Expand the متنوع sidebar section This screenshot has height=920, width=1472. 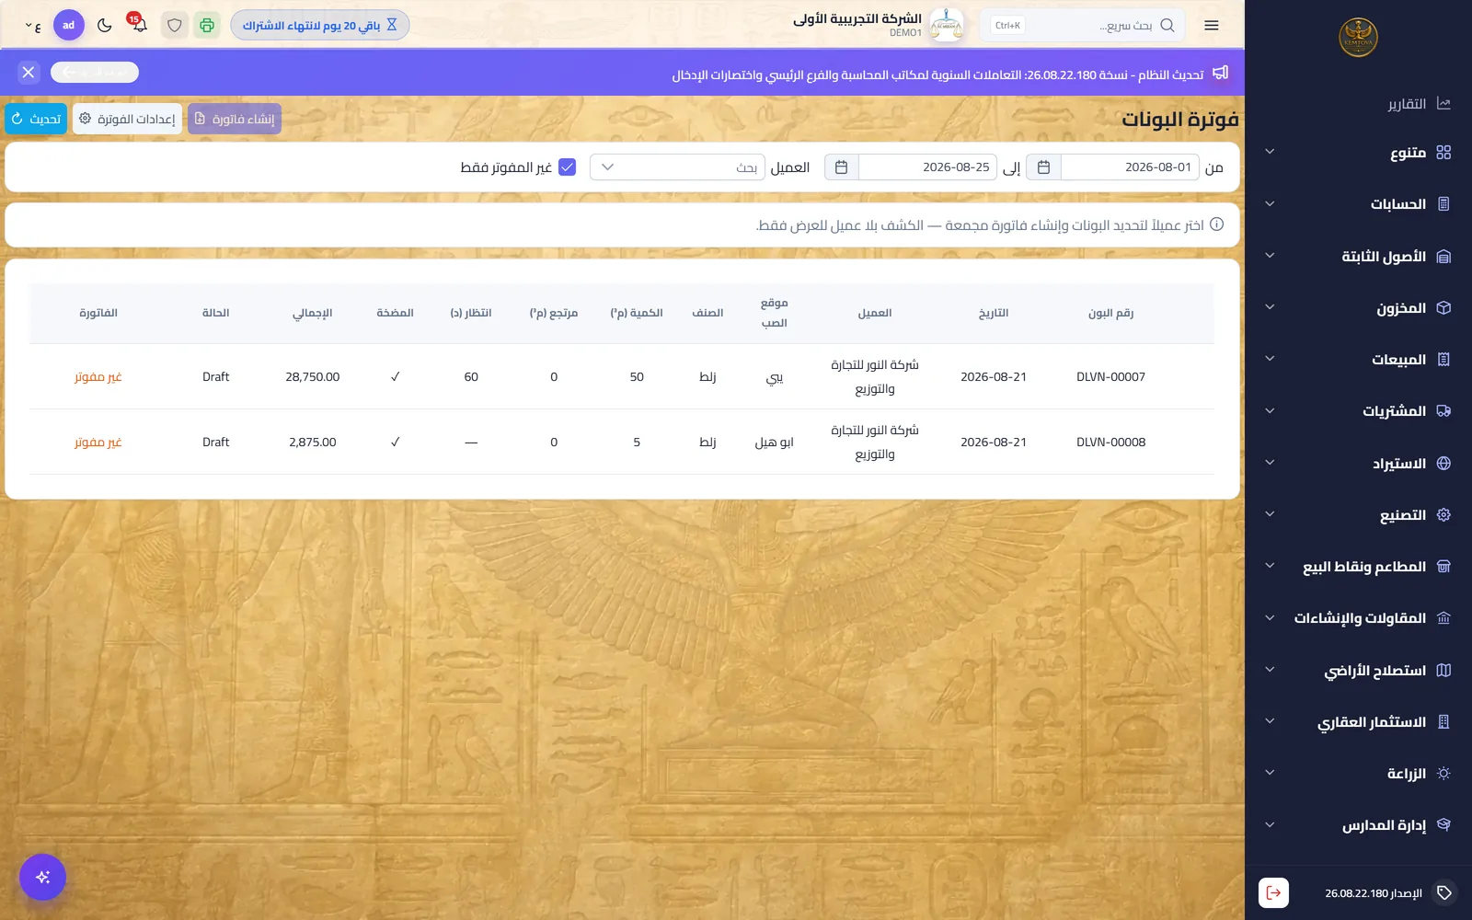1359,153
